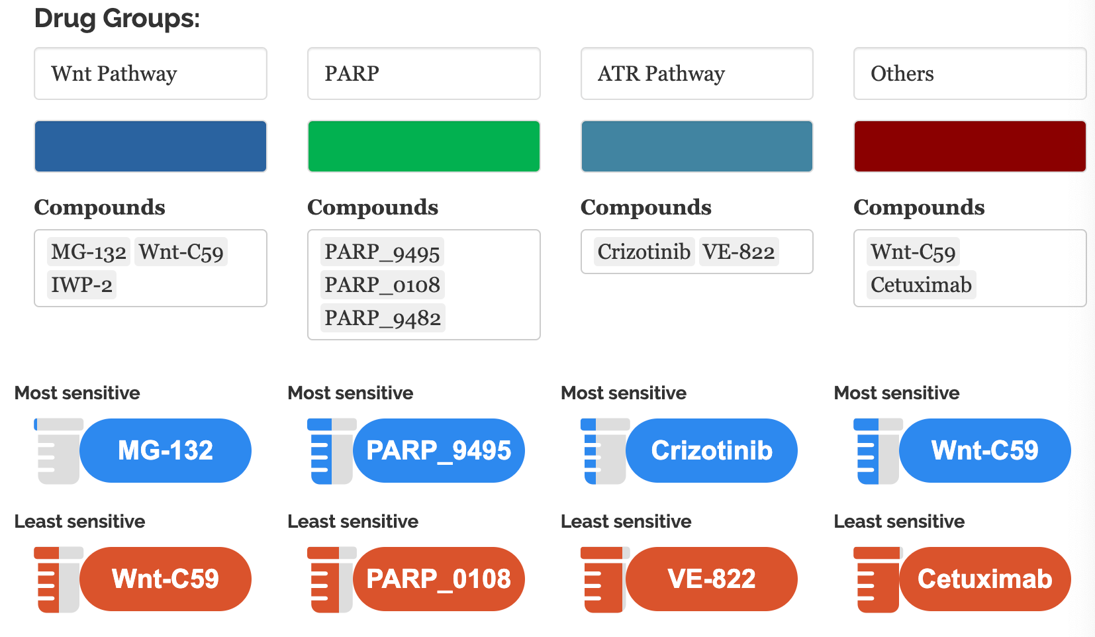Edit the ATR Pathway group name field
The height and width of the screenshot is (637, 1095).
coord(696,73)
